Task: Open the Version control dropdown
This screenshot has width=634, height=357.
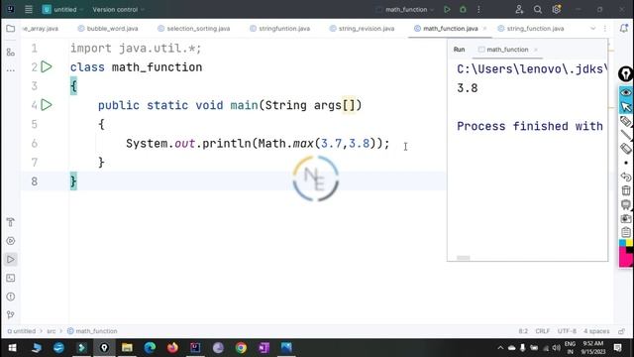Action: [118, 9]
